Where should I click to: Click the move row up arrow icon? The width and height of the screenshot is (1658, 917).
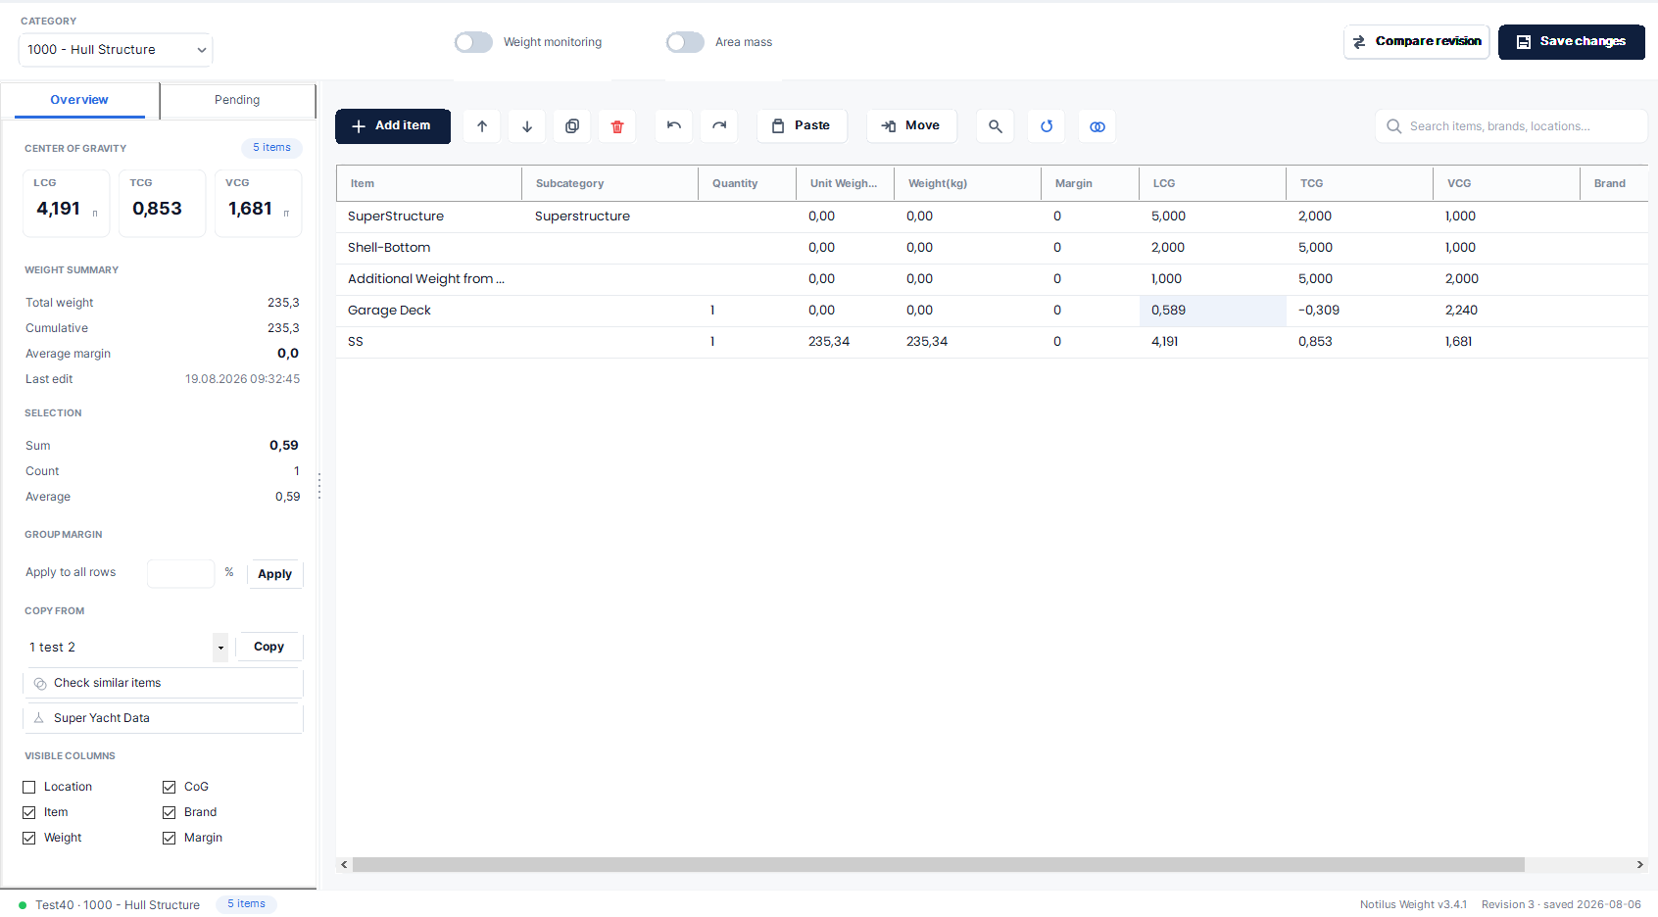[482, 126]
